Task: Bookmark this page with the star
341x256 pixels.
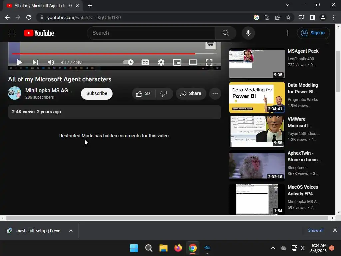Action: (288, 17)
